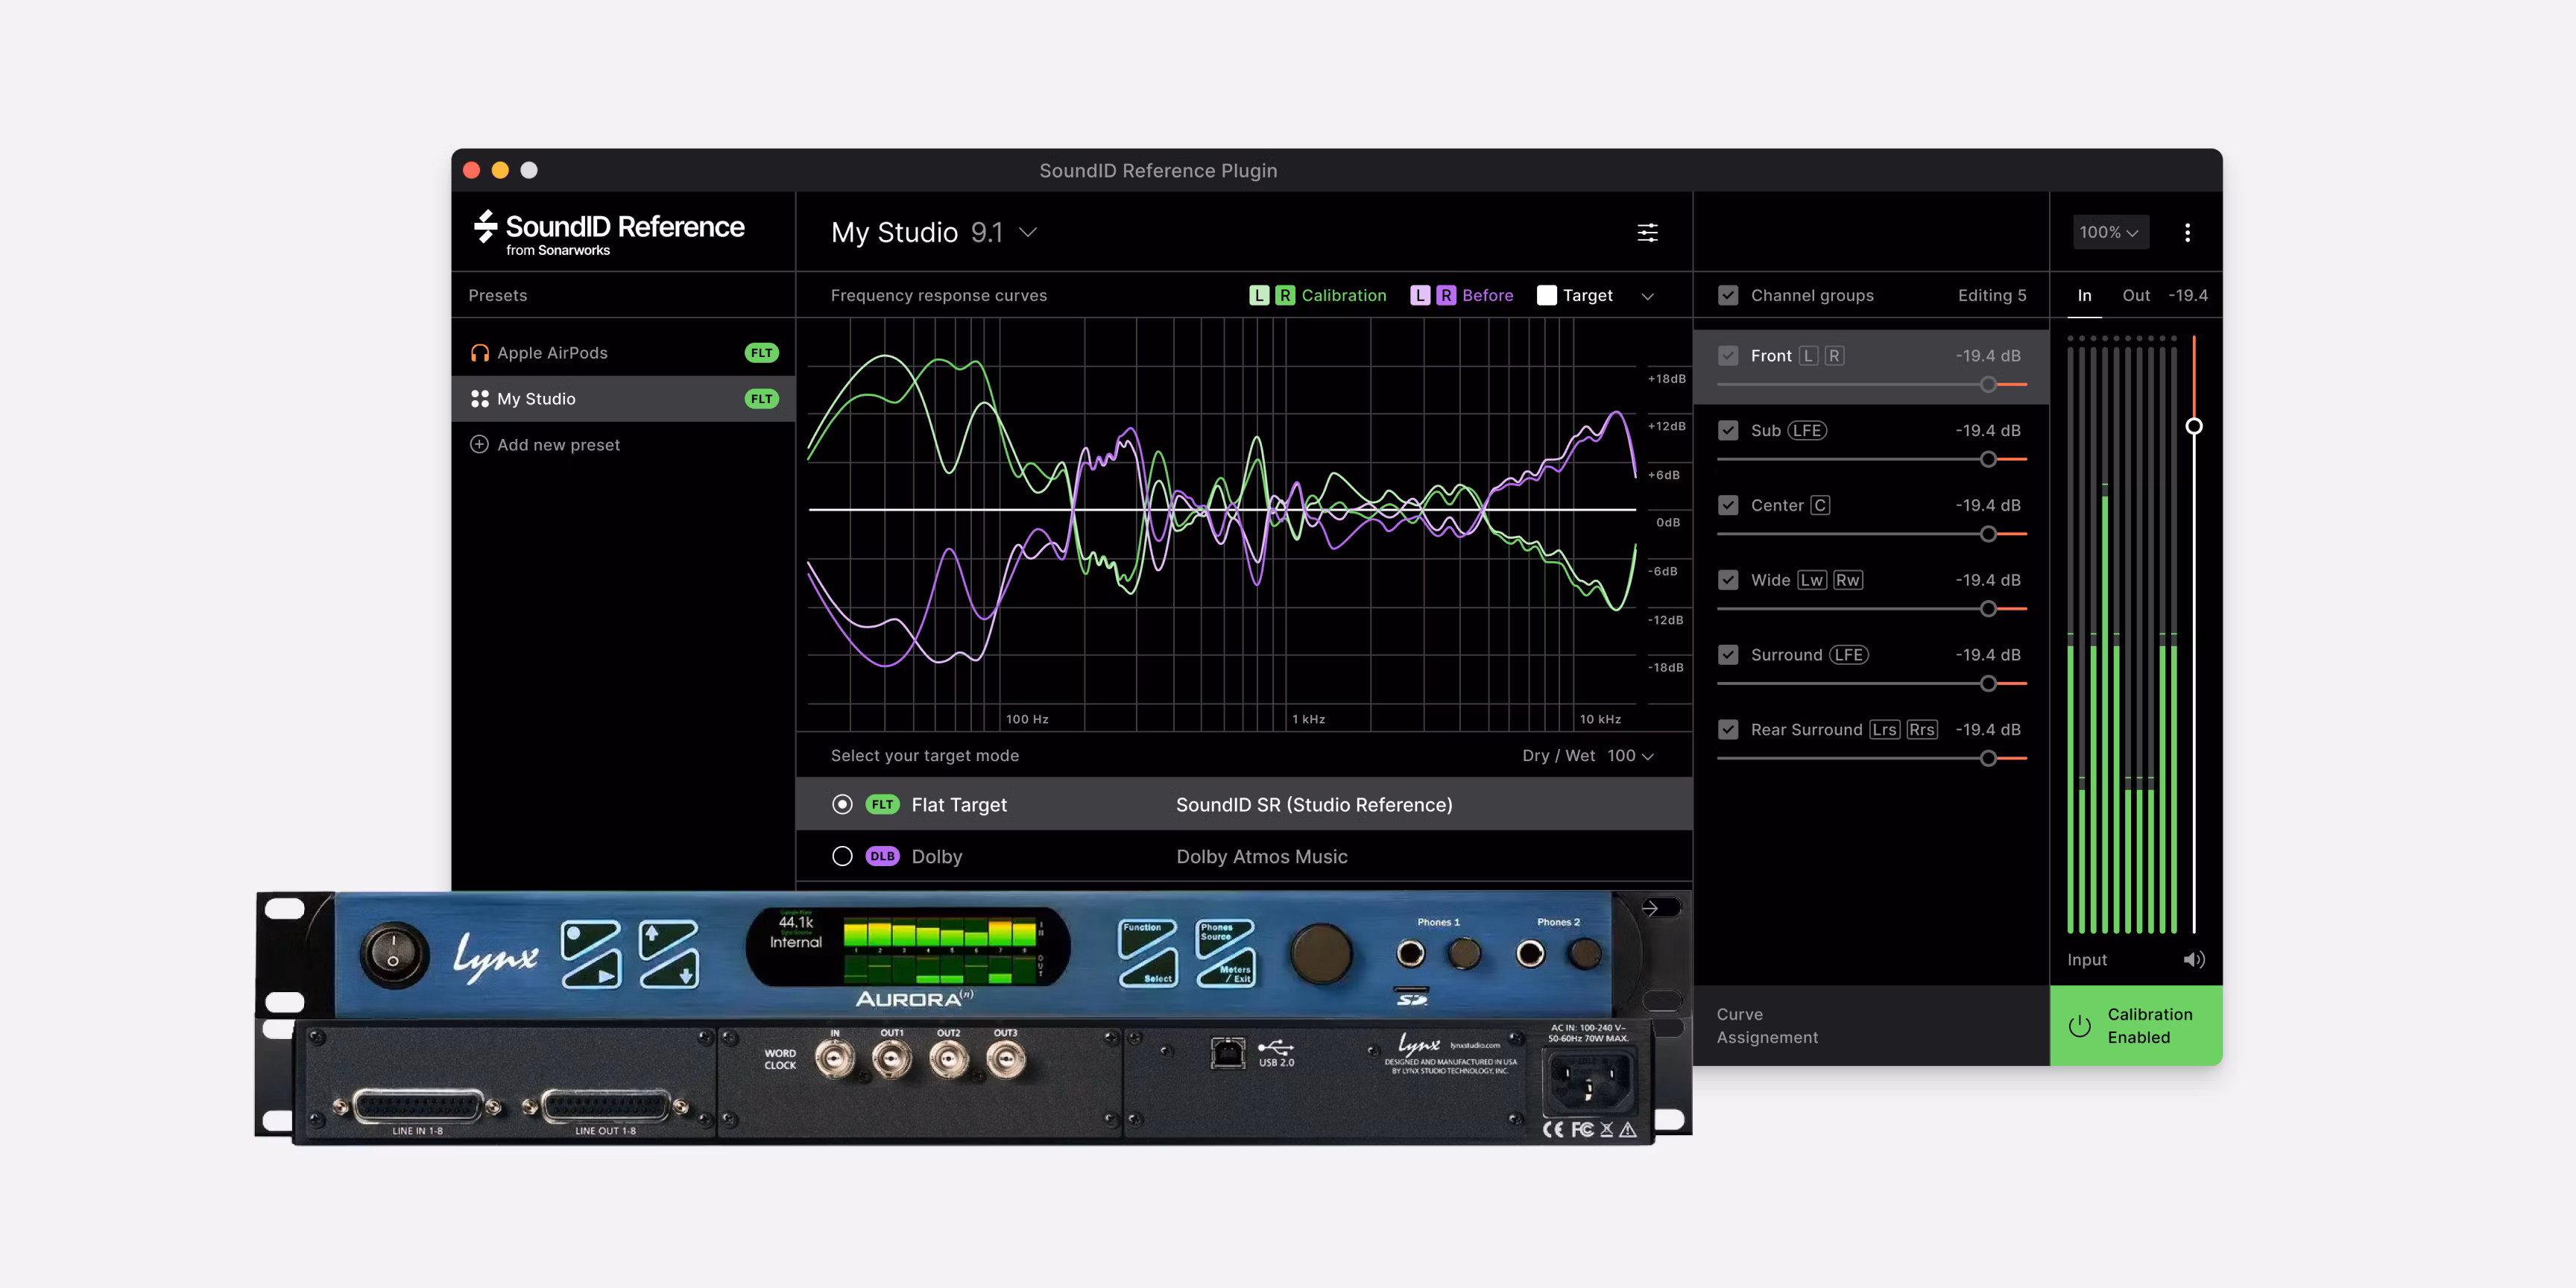Click the headphones icon beside Apple AirPods
This screenshot has width=2576, height=1288.
point(479,352)
